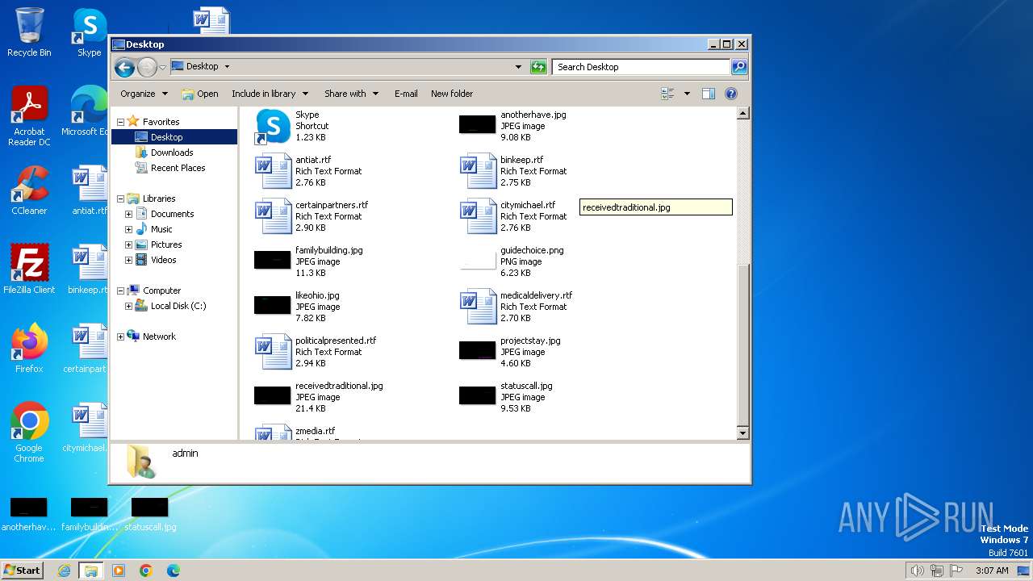Expand the Network tree node
Screen dimensions: 1033x581
point(120,336)
